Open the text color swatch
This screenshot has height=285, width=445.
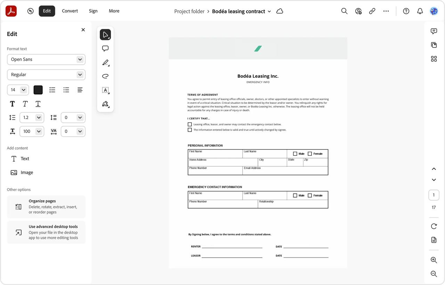(x=38, y=90)
